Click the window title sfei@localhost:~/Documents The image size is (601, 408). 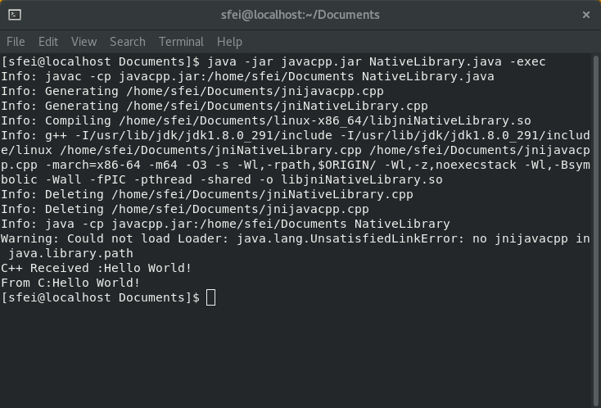(x=300, y=15)
